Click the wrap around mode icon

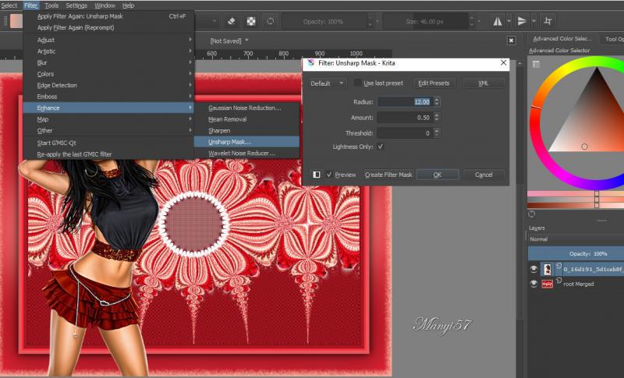548,20
